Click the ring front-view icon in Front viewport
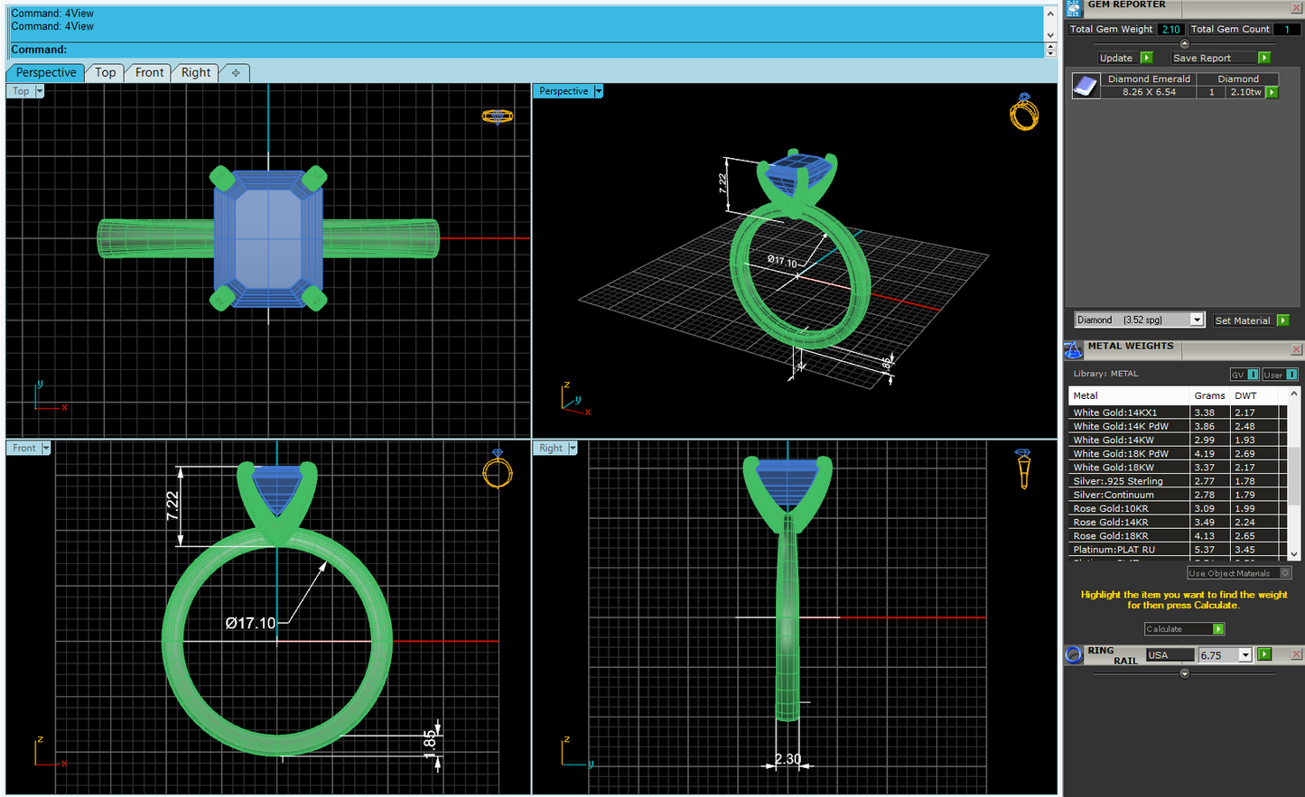Viewport: 1305px width, 797px height. 498,468
